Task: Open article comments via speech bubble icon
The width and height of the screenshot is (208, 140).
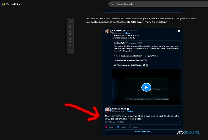Action: pyautogui.click(x=70, y=39)
